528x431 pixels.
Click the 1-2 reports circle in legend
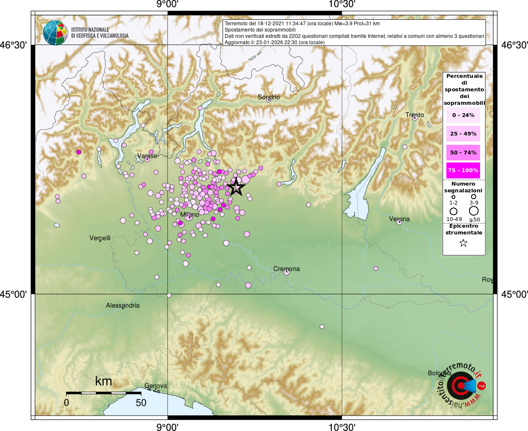point(453,197)
